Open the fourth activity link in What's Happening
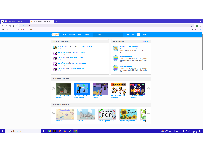The width and height of the screenshot is (203, 152). tap(72, 63)
